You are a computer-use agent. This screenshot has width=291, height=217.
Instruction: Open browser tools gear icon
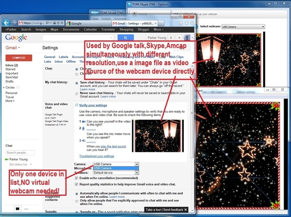point(192,23)
